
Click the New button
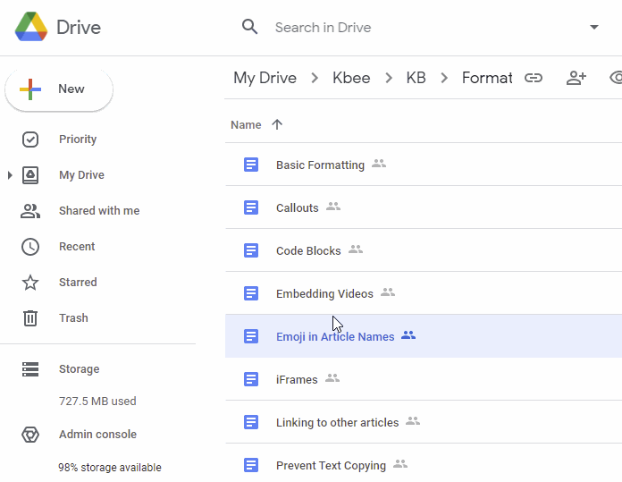(59, 89)
